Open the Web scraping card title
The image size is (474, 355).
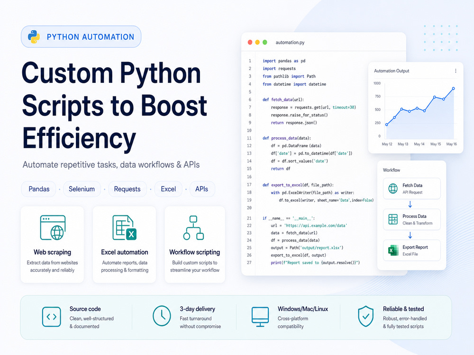pyautogui.click(x=52, y=252)
